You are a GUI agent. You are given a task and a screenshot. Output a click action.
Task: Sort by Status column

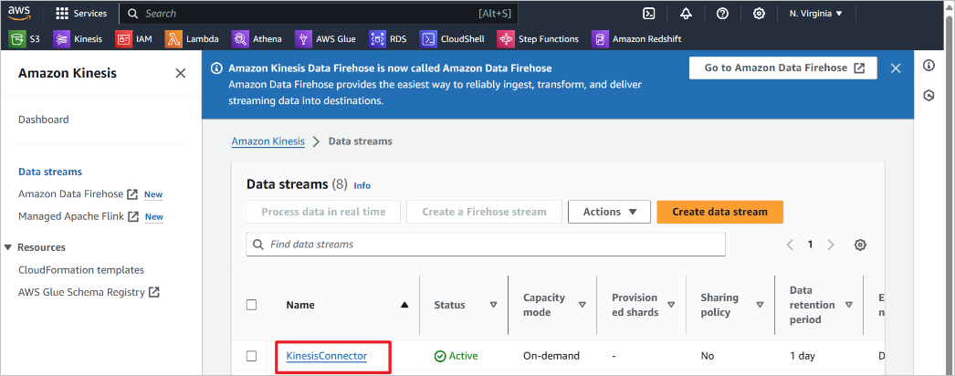pos(494,306)
